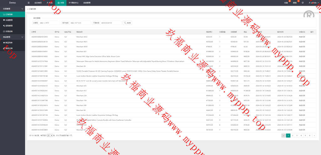Click the refresh icon in top bar
321x155 pixels.
pyautogui.click(x=303, y=3)
